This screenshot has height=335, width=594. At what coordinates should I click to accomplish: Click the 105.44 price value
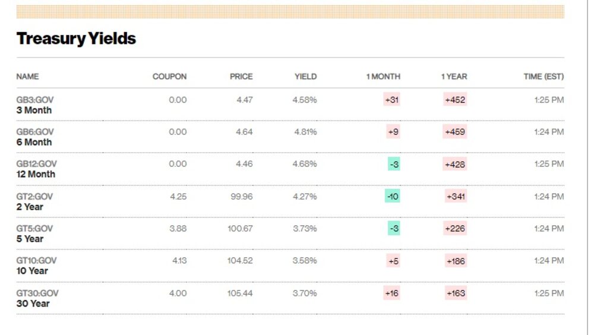(x=240, y=293)
